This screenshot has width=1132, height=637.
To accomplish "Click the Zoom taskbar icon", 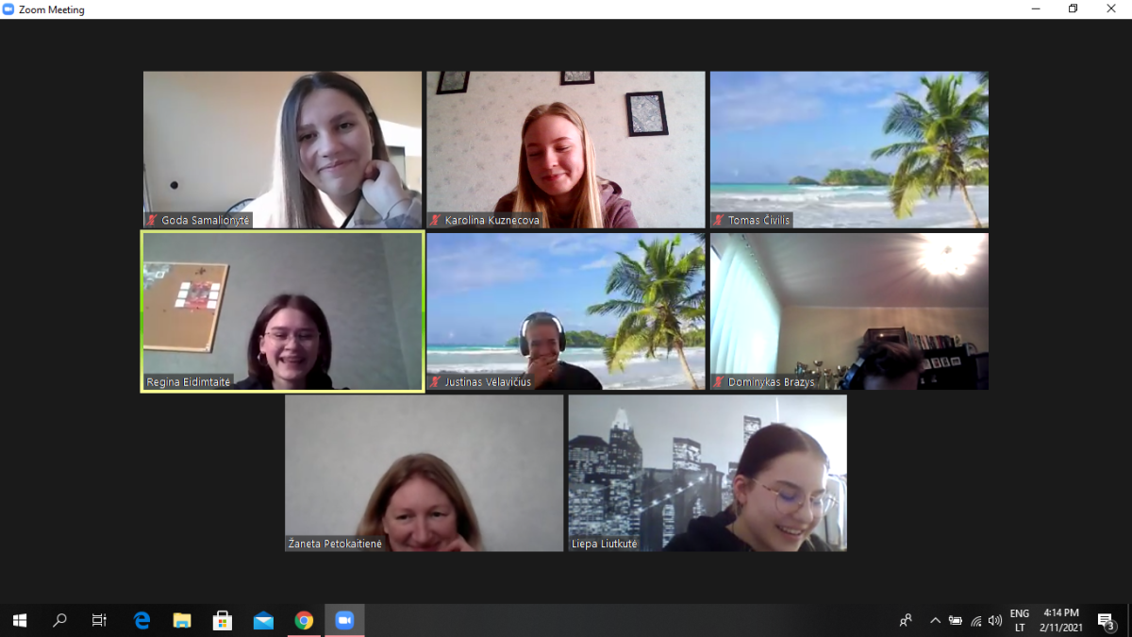I will pos(344,620).
